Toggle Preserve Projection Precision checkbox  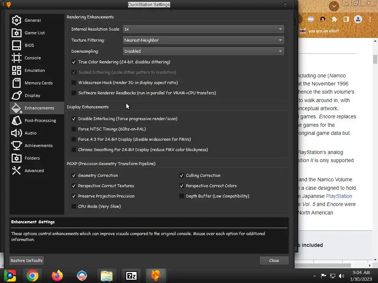click(x=74, y=196)
